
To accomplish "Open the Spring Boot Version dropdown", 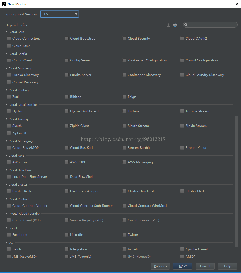I will [76, 14].
